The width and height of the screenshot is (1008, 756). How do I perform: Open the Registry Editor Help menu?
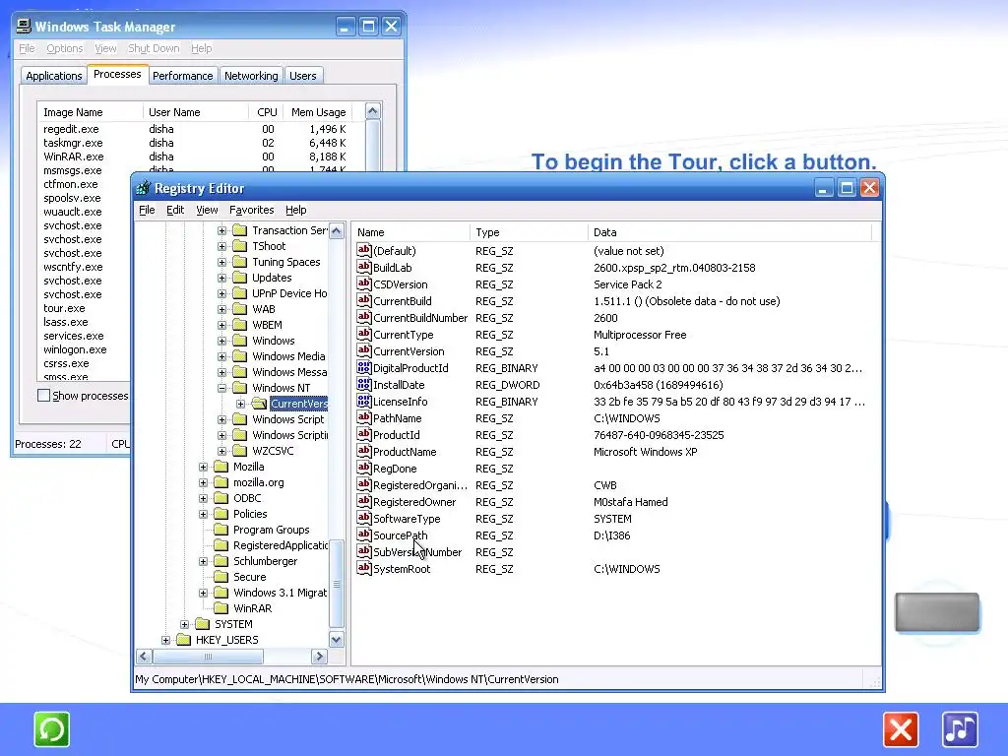(x=295, y=210)
